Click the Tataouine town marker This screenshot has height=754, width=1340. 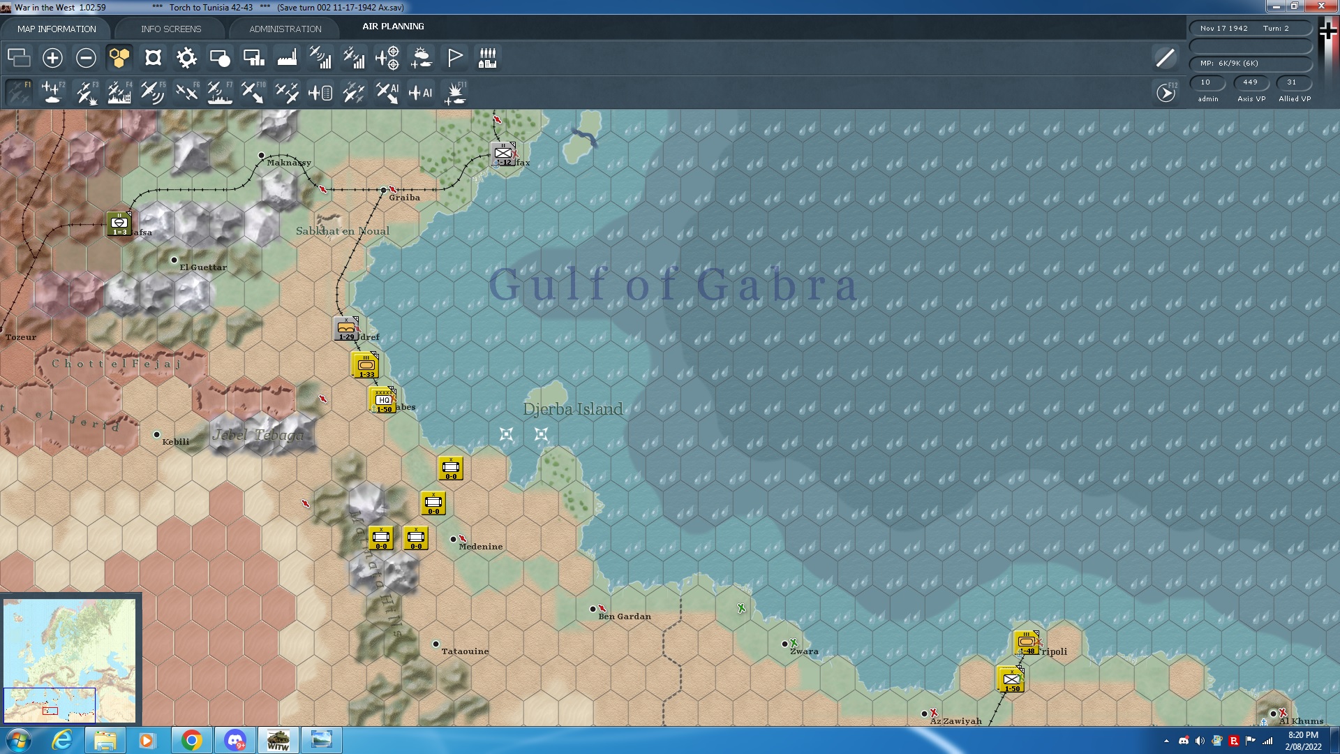pos(436,644)
